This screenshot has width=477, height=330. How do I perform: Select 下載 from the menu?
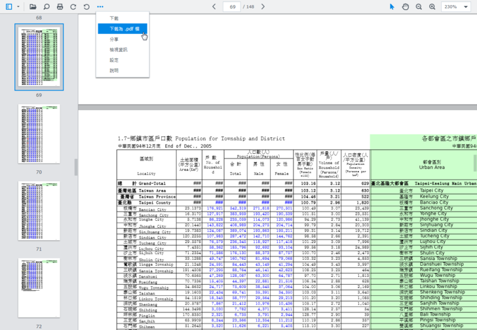(x=115, y=18)
